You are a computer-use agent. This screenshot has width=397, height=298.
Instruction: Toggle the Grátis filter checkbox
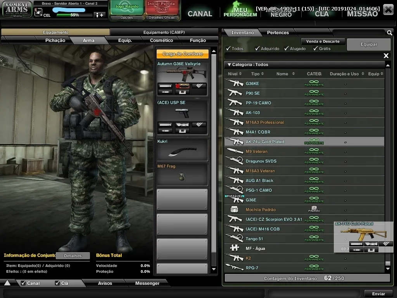(316, 49)
